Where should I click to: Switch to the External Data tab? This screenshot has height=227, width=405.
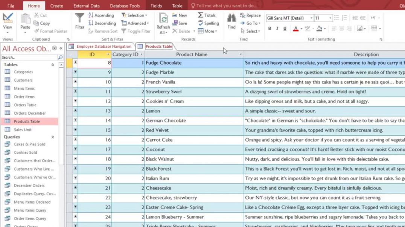[x=87, y=6]
